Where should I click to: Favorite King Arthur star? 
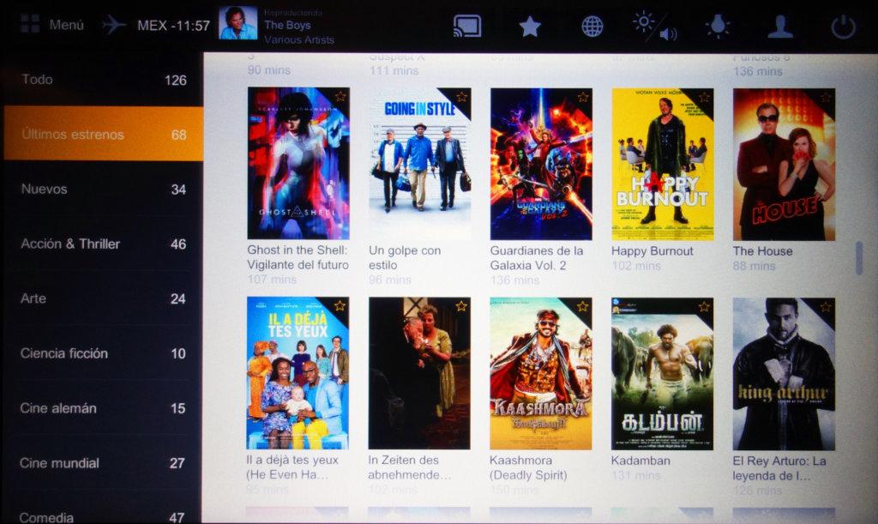click(826, 306)
